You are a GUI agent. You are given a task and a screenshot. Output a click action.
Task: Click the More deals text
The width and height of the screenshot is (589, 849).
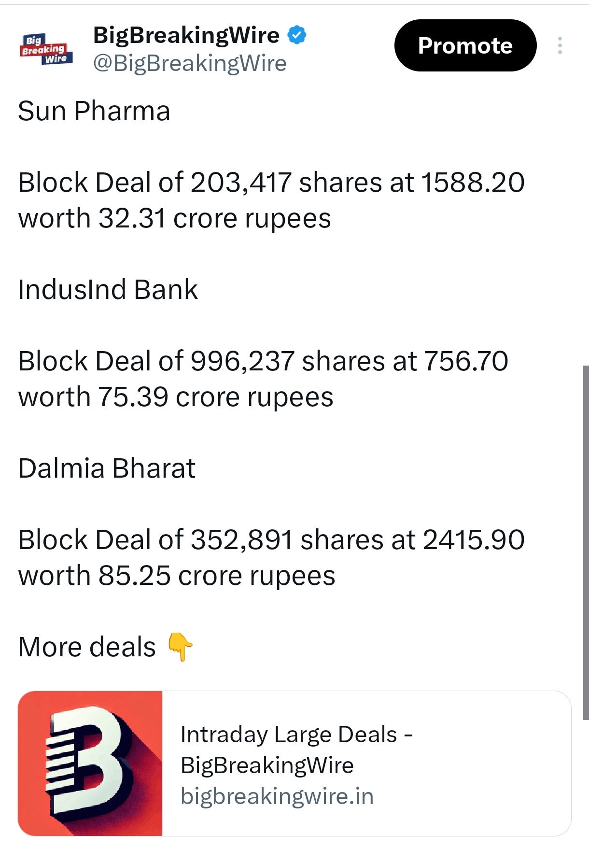click(x=87, y=647)
